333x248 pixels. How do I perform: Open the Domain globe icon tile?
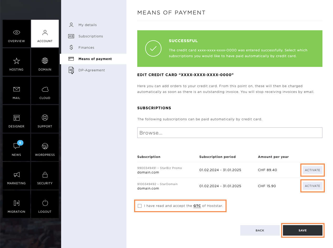pyautogui.click(x=45, y=62)
